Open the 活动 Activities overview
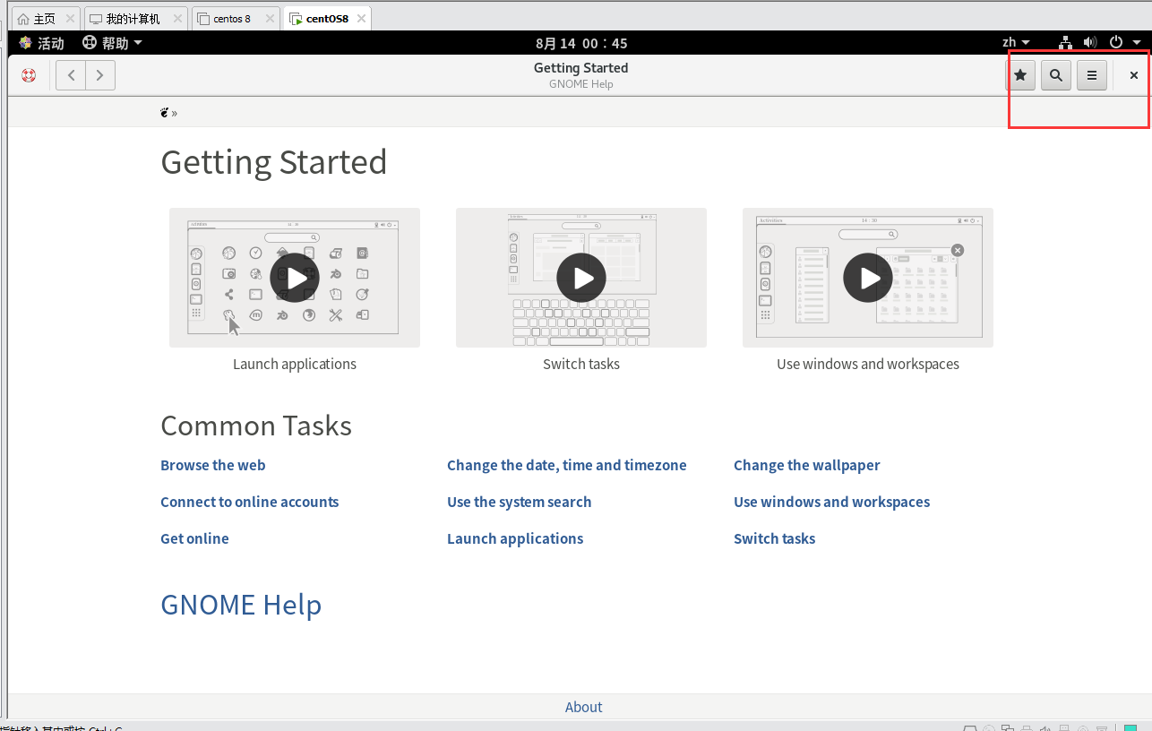Viewport: 1152px width, 731px height. click(x=41, y=43)
